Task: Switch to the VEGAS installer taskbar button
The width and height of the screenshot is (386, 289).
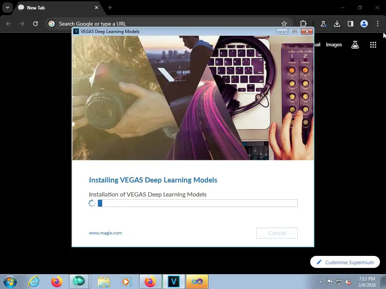Action: [x=173, y=281]
